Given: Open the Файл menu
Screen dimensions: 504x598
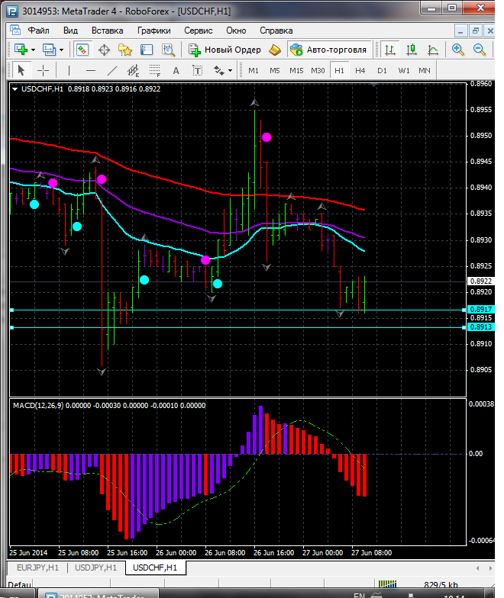Looking at the screenshot, I should click(x=38, y=31).
